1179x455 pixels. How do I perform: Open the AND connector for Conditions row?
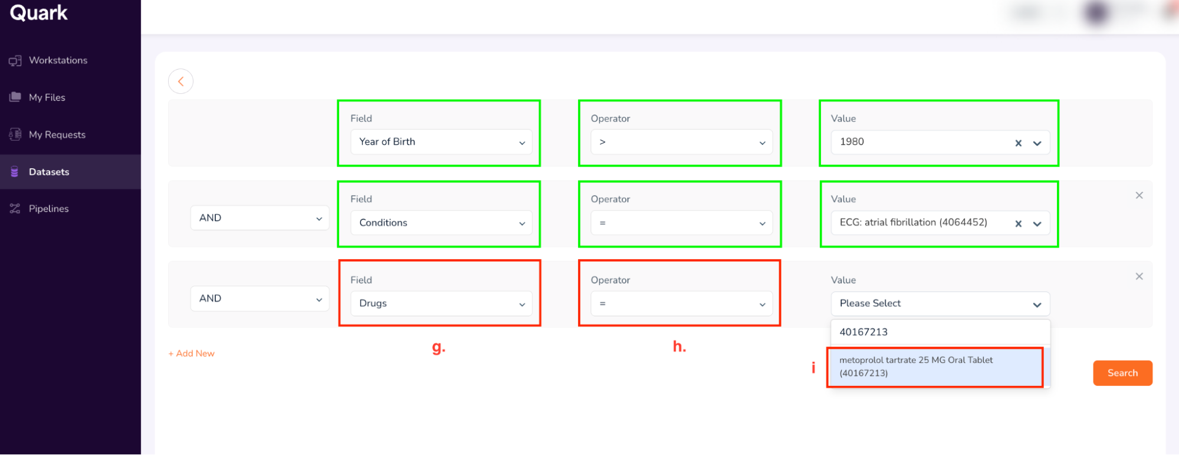coord(260,218)
